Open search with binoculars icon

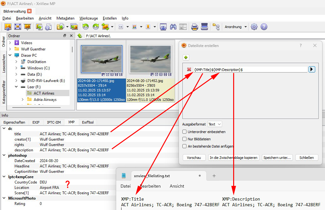click(x=173, y=27)
